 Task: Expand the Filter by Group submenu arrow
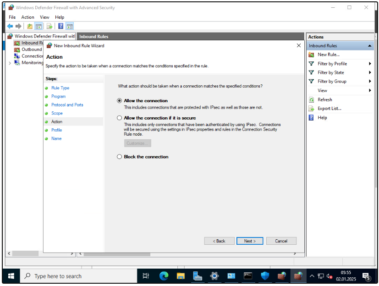point(370,82)
